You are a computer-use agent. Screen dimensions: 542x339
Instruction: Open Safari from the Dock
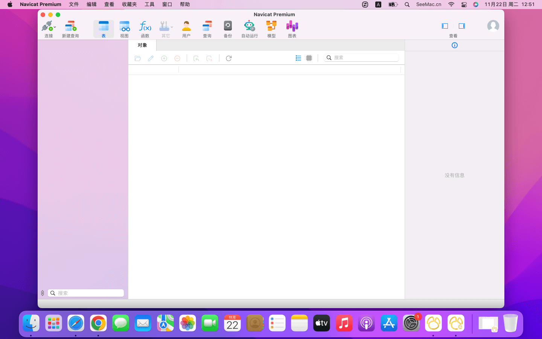click(76, 323)
